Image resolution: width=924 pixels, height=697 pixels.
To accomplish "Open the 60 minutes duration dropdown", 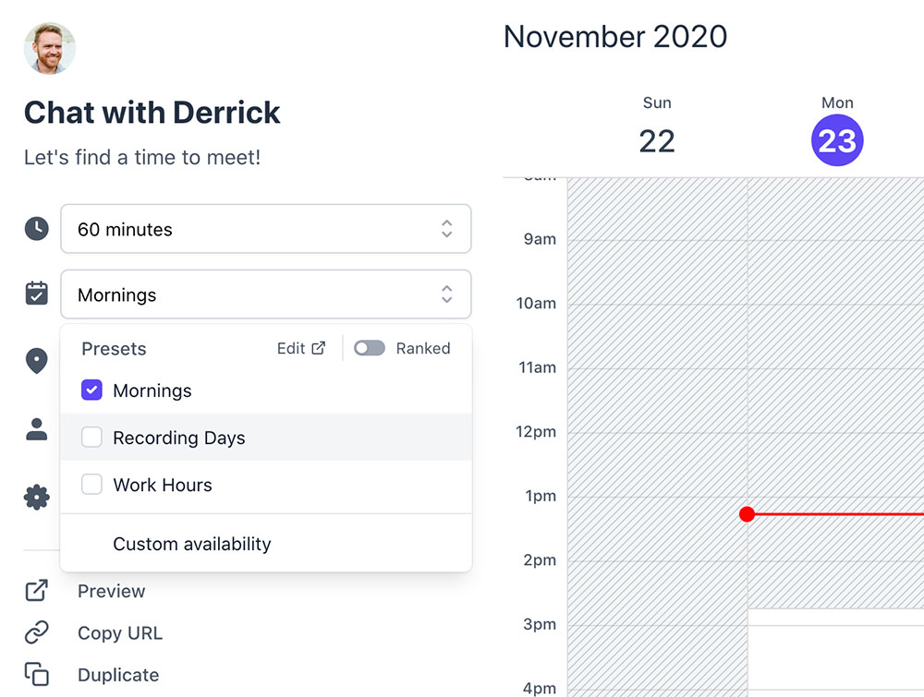I will (x=265, y=229).
